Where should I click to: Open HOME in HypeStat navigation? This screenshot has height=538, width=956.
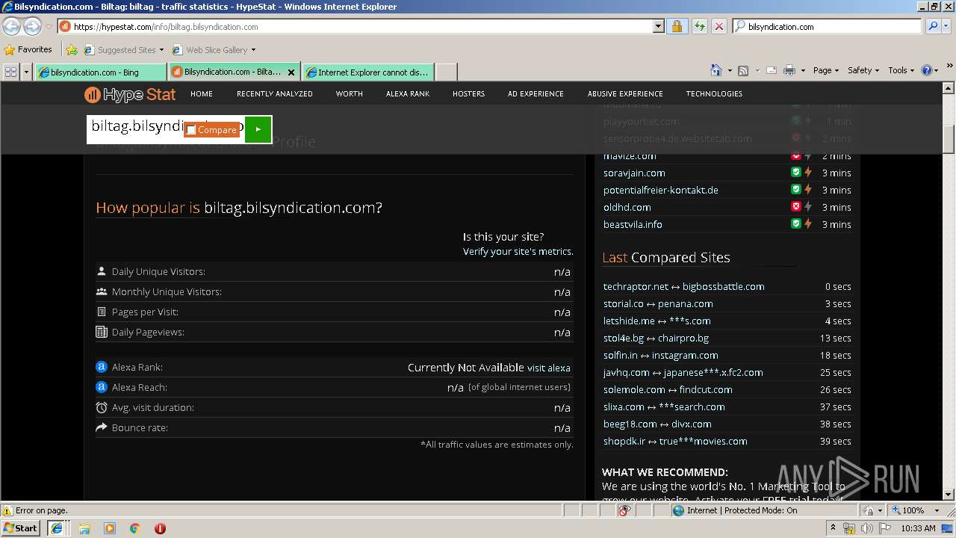click(202, 94)
